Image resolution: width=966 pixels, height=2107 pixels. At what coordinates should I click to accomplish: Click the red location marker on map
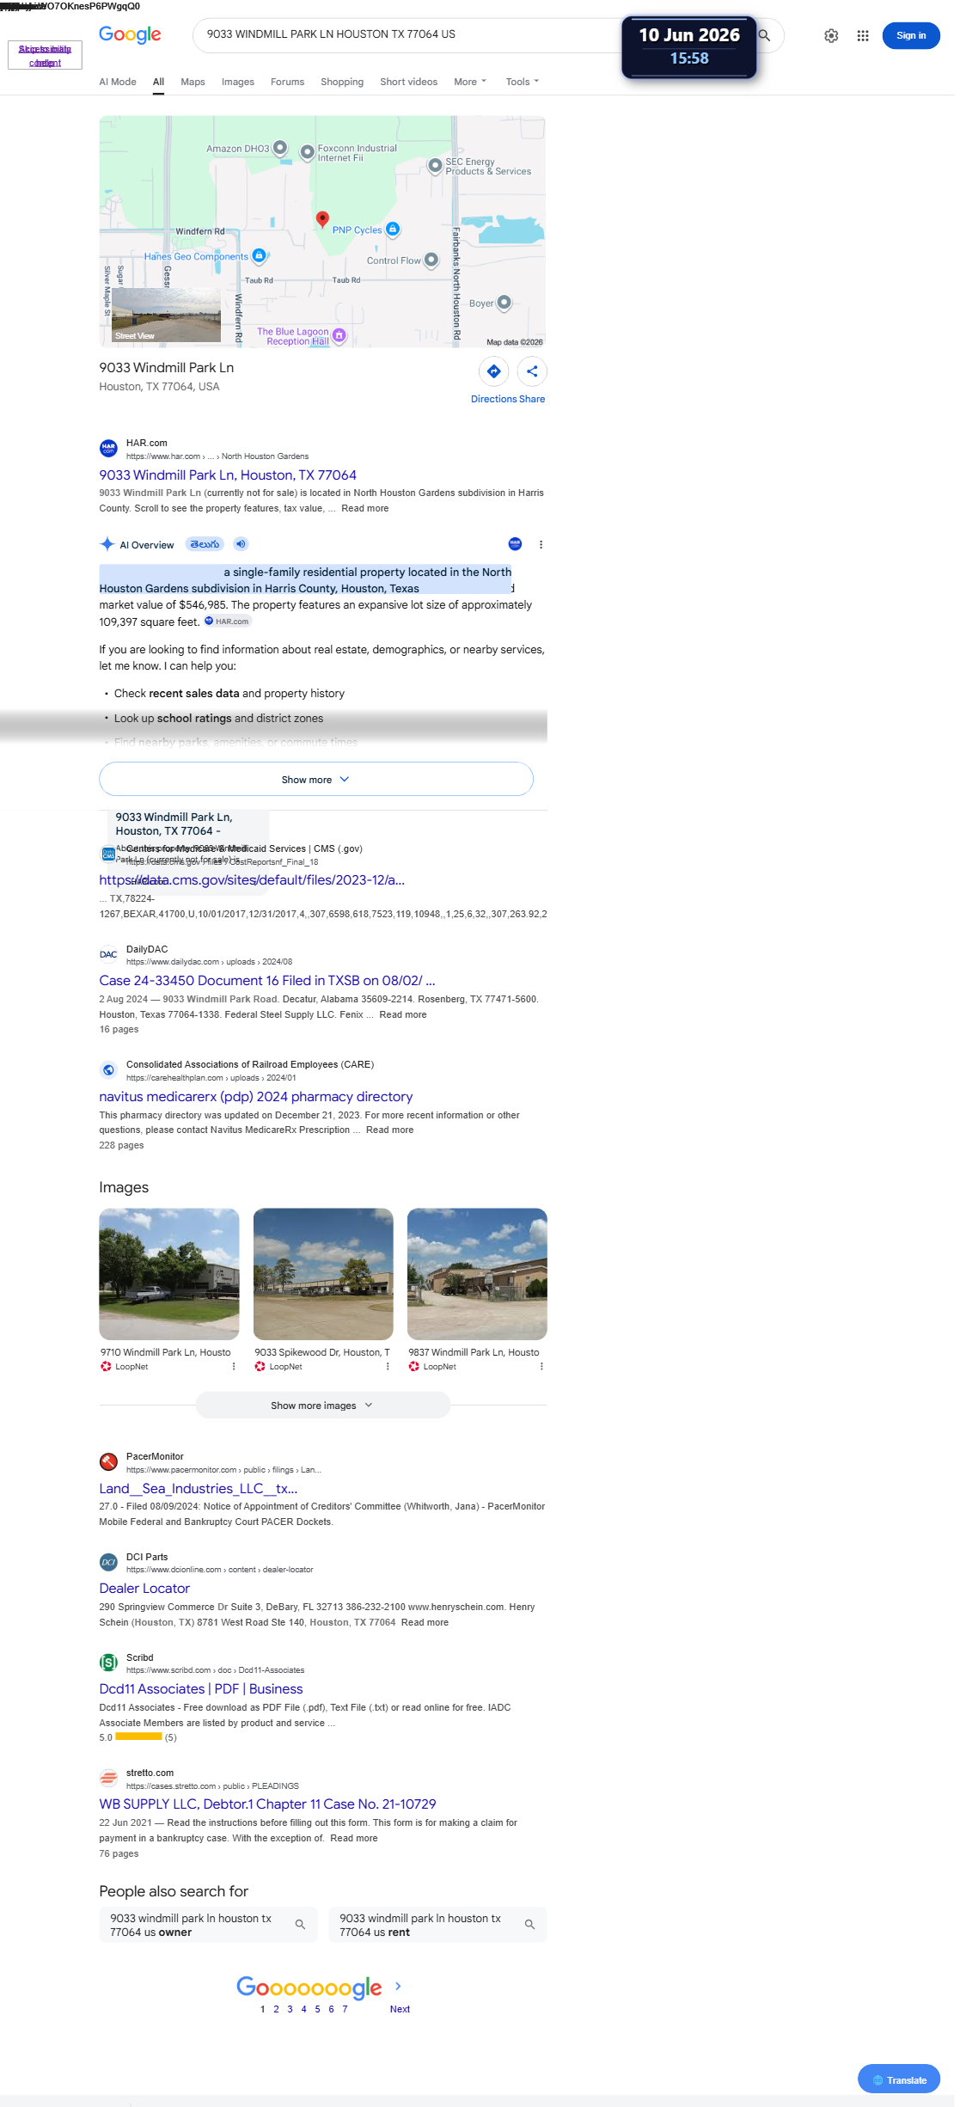[x=322, y=219]
